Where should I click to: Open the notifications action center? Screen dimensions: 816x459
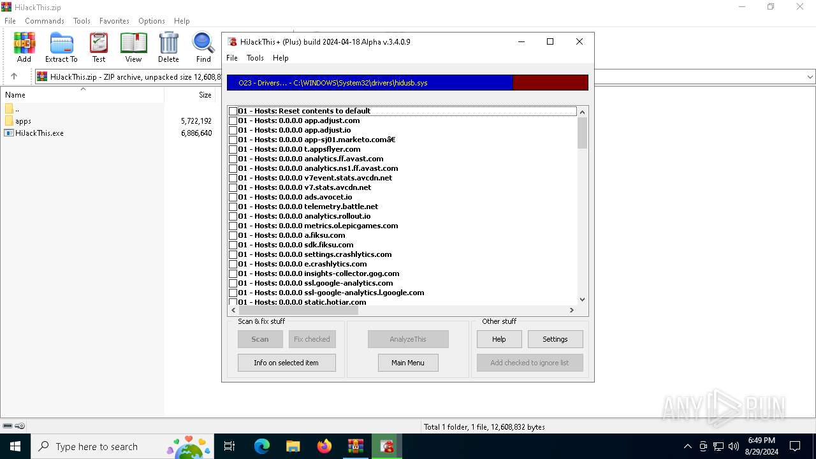[795, 446]
